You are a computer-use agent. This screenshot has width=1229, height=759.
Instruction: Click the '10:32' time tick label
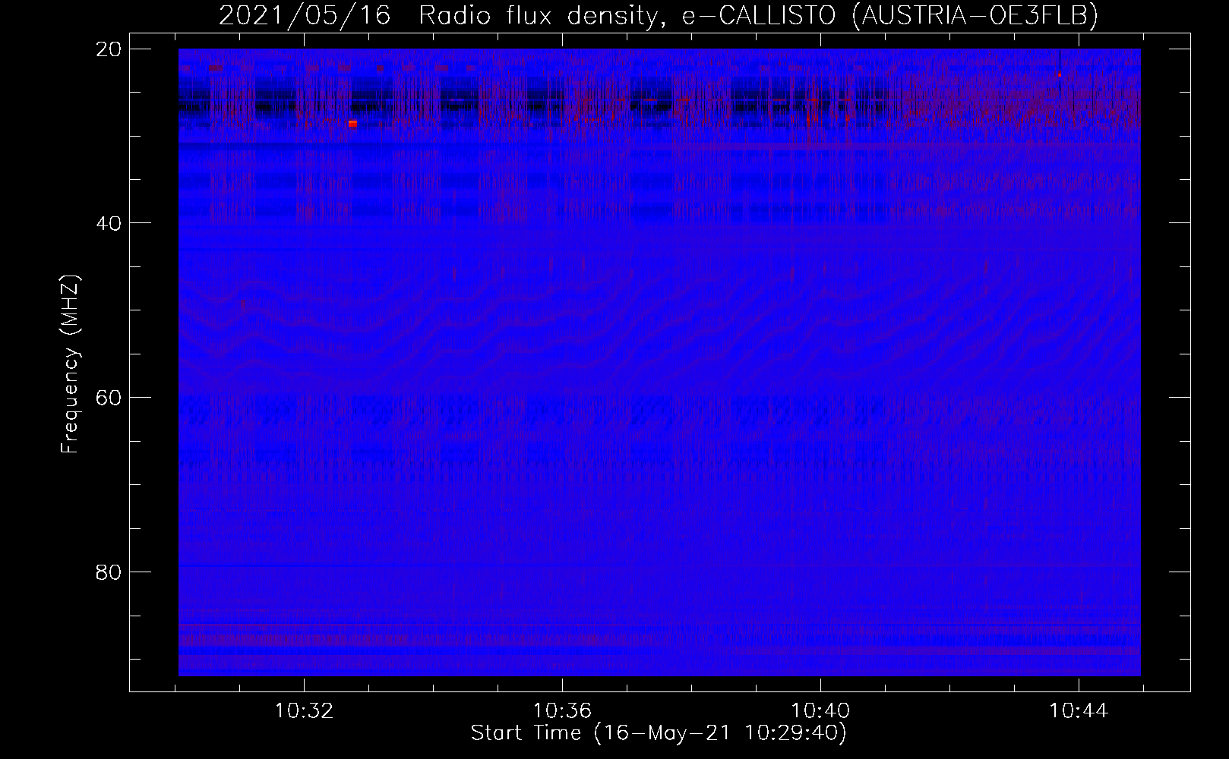[x=304, y=711]
